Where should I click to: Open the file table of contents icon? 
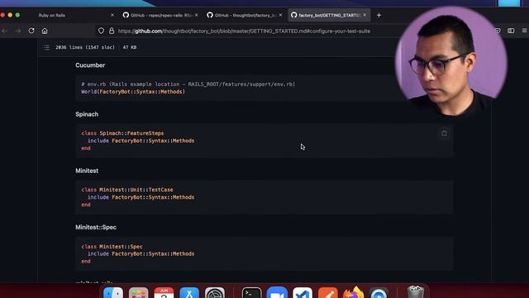(46, 47)
